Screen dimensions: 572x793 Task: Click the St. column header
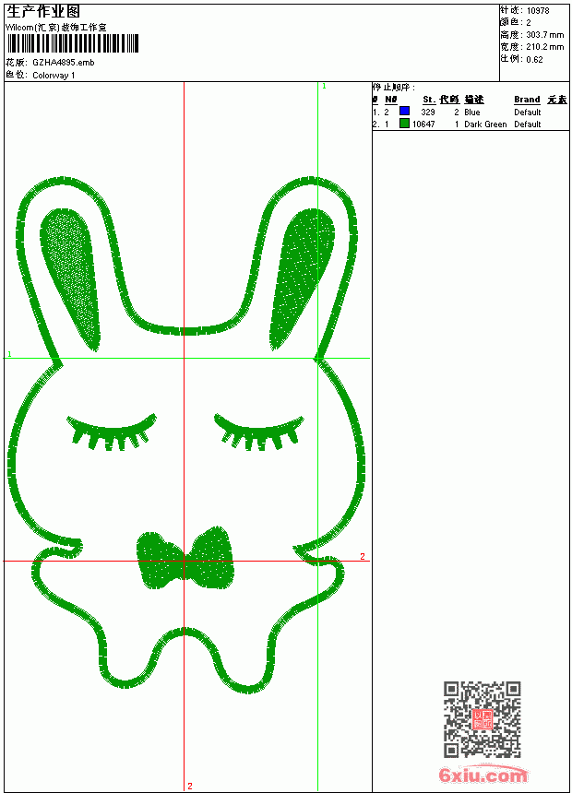click(x=429, y=100)
